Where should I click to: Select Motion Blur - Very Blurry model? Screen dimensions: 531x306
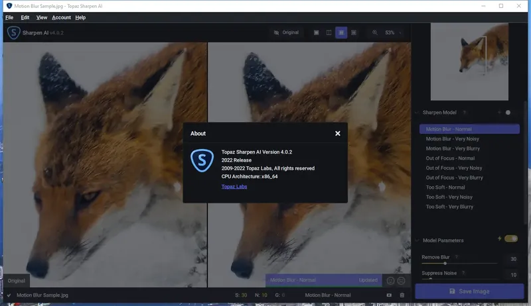tap(469, 148)
